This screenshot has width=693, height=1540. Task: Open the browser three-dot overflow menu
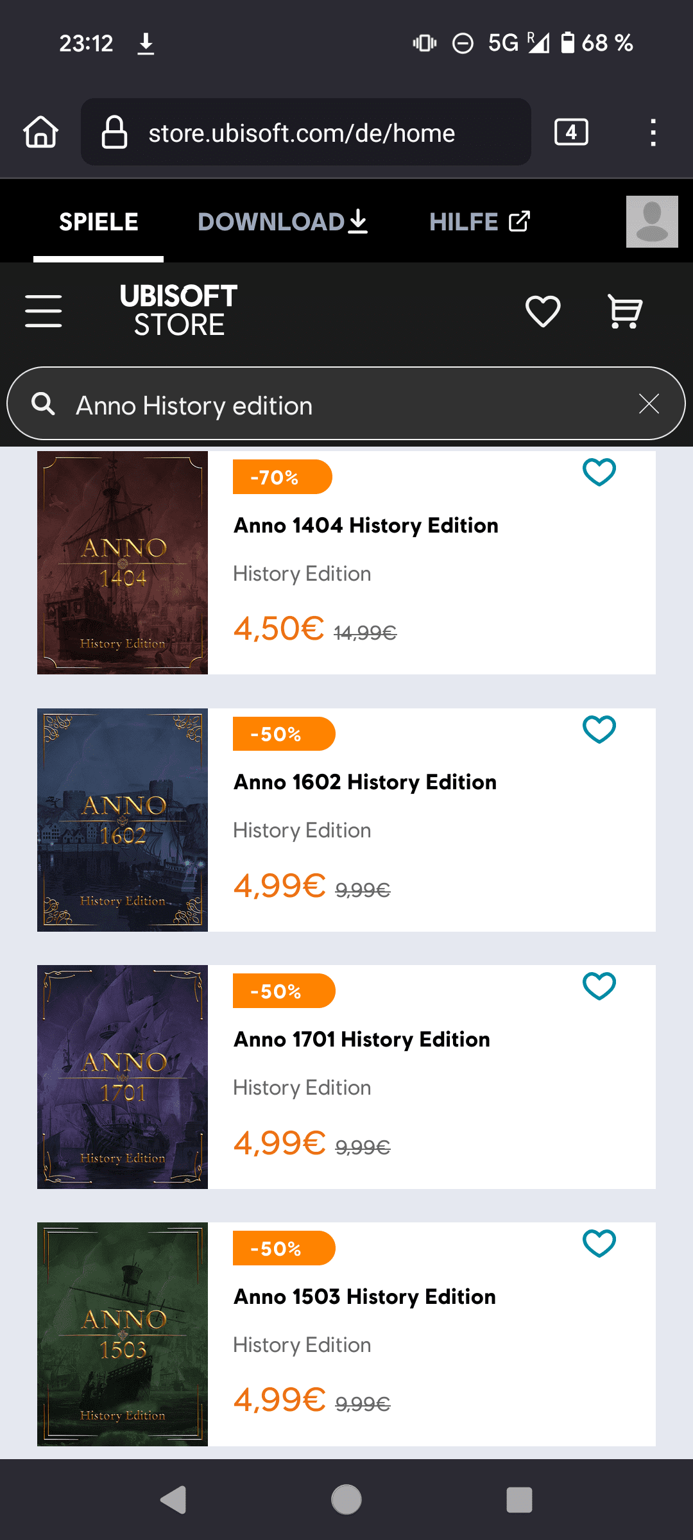click(653, 133)
